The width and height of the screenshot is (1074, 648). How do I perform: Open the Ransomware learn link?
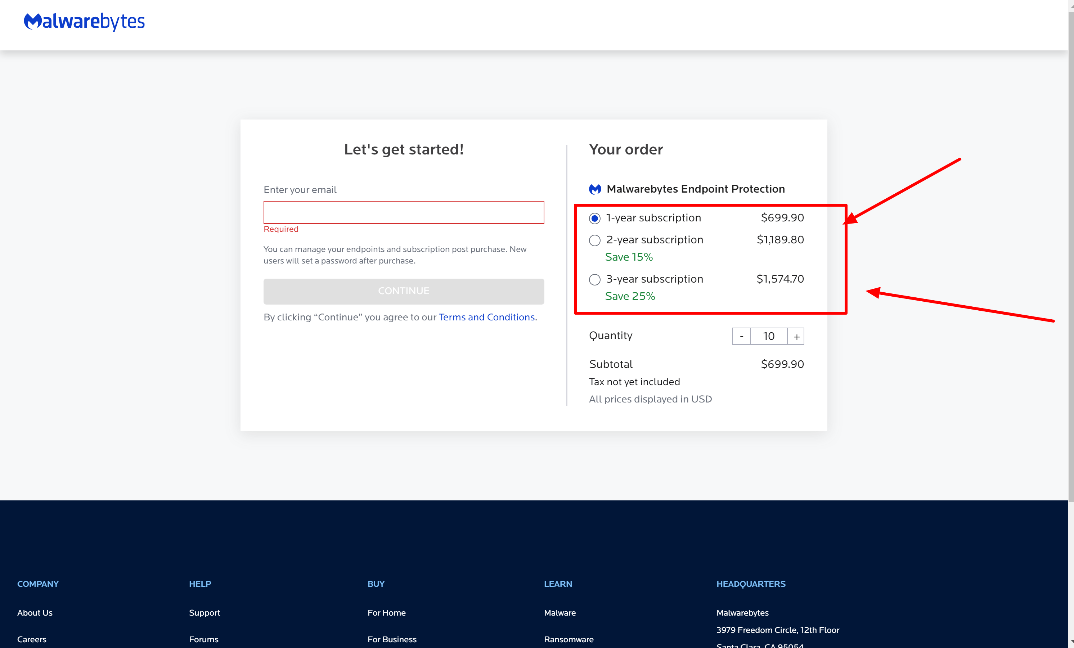point(569,639)
